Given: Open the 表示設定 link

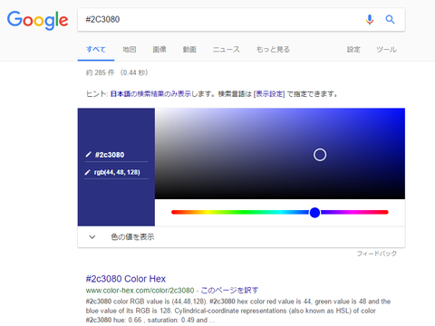Looking at the screenshot, I should (269, 94).
